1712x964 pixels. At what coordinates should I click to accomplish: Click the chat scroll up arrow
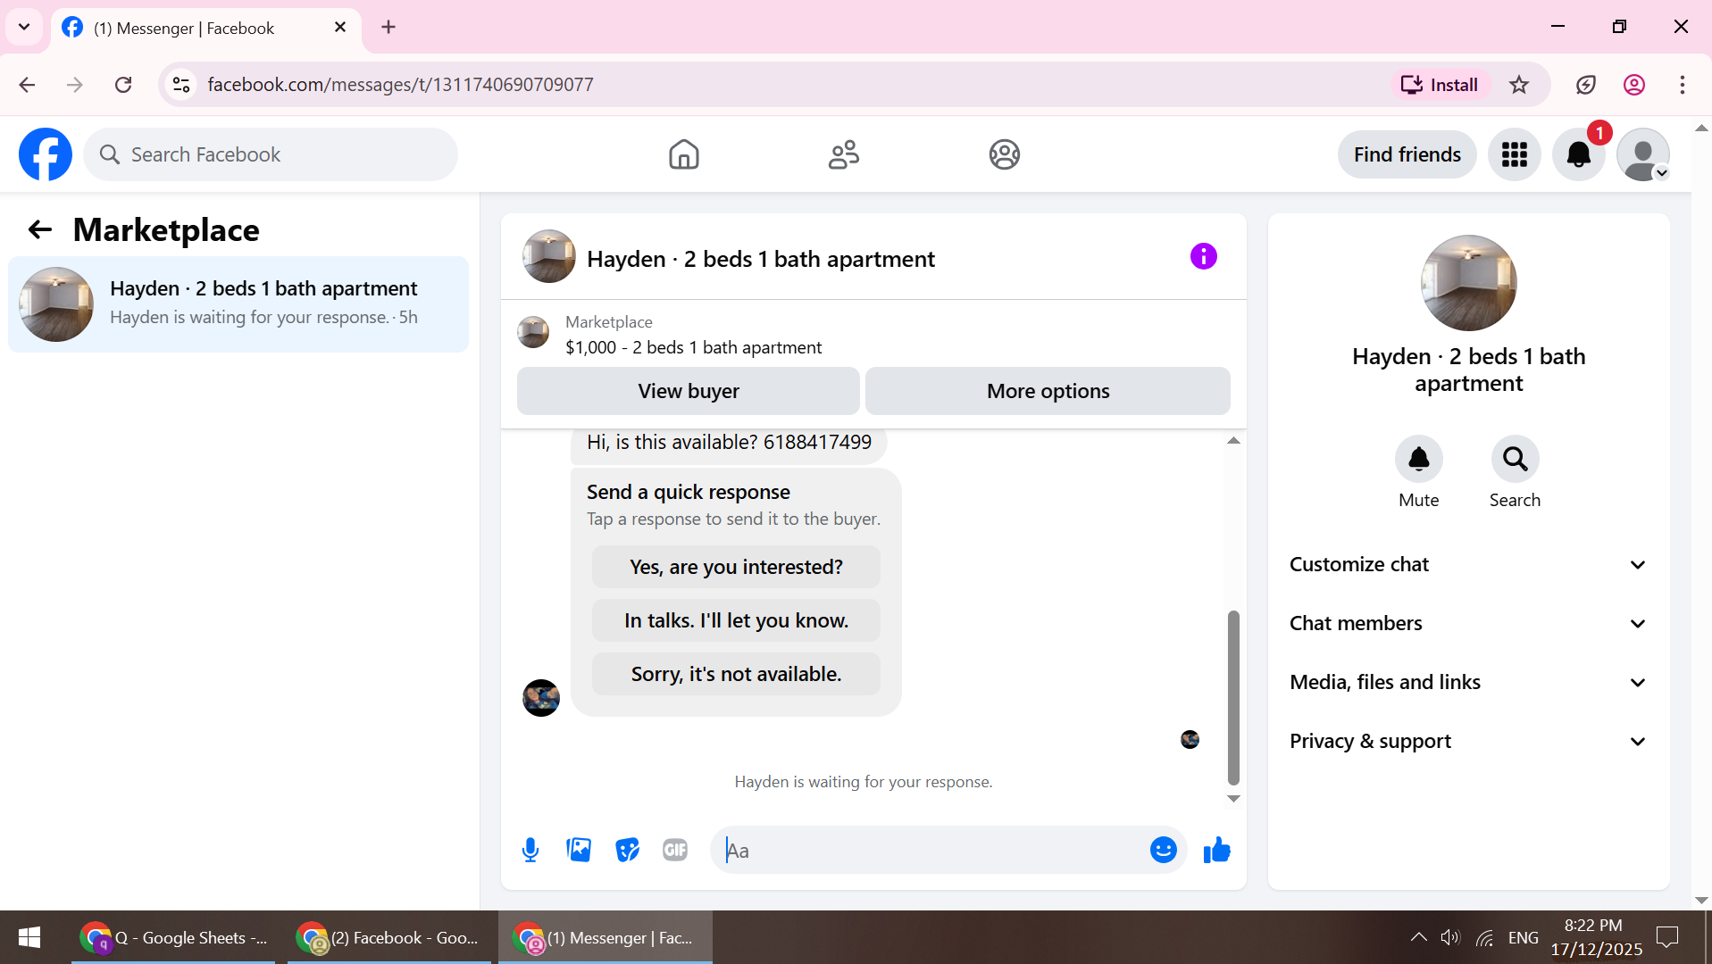pyautogui.click(x=1233, y=441)
